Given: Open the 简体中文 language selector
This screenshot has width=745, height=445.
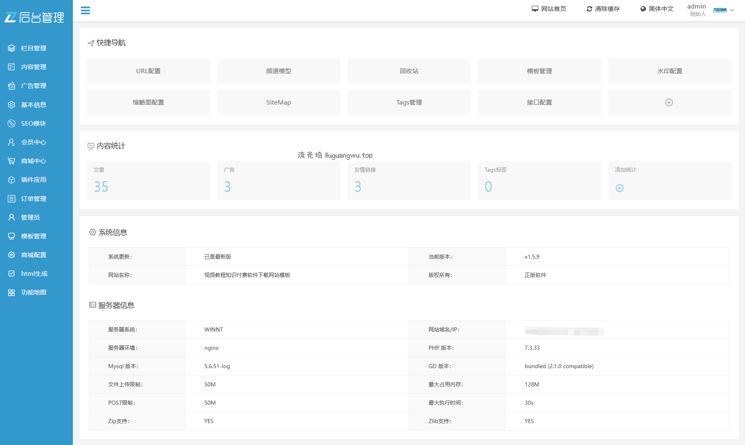Looking at the screenshot, I should point(657,9).
